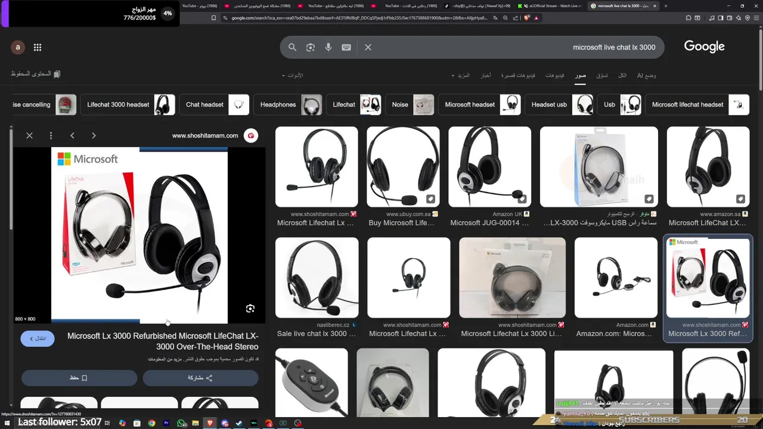
Task: Click the حفظ (Save) button
Action: point(79,378)
